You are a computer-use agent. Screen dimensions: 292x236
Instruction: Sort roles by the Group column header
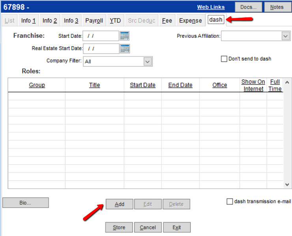point(37,85)
